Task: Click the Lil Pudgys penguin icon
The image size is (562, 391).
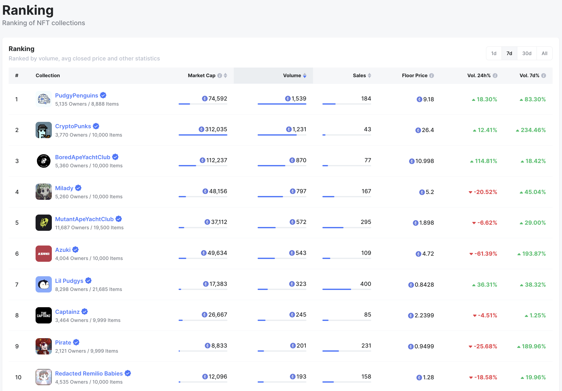Action: 44,284
